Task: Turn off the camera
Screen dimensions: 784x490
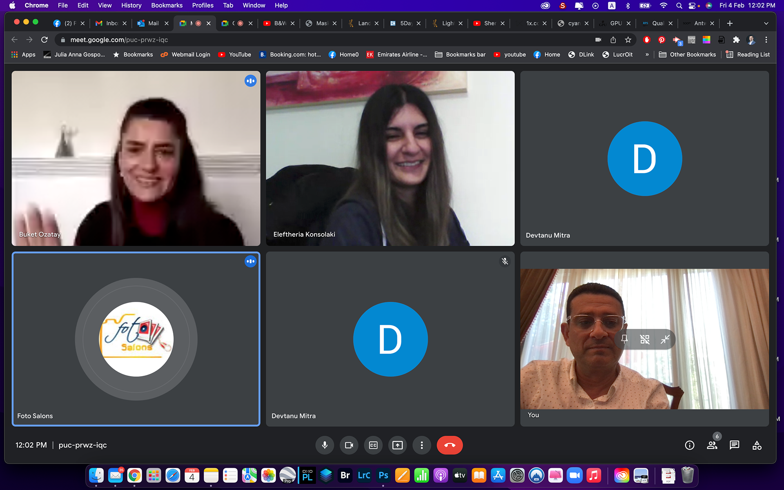Action: pyautogui.click(x=349, y=445)
